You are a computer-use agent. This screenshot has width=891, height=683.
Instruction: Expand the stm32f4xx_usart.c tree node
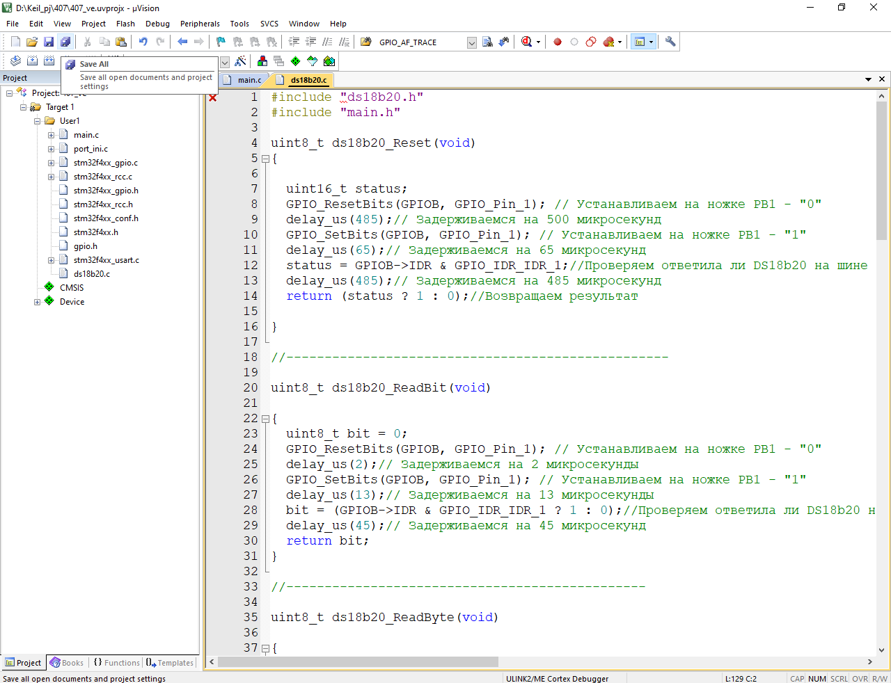[x=51, y=260]
